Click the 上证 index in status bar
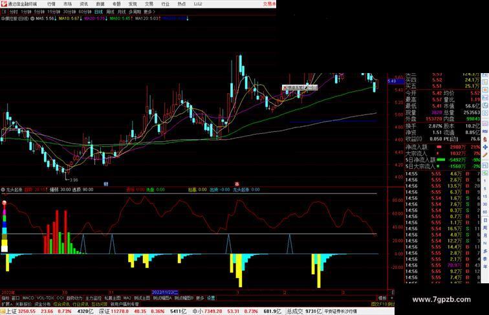 (x=11, y=311)
